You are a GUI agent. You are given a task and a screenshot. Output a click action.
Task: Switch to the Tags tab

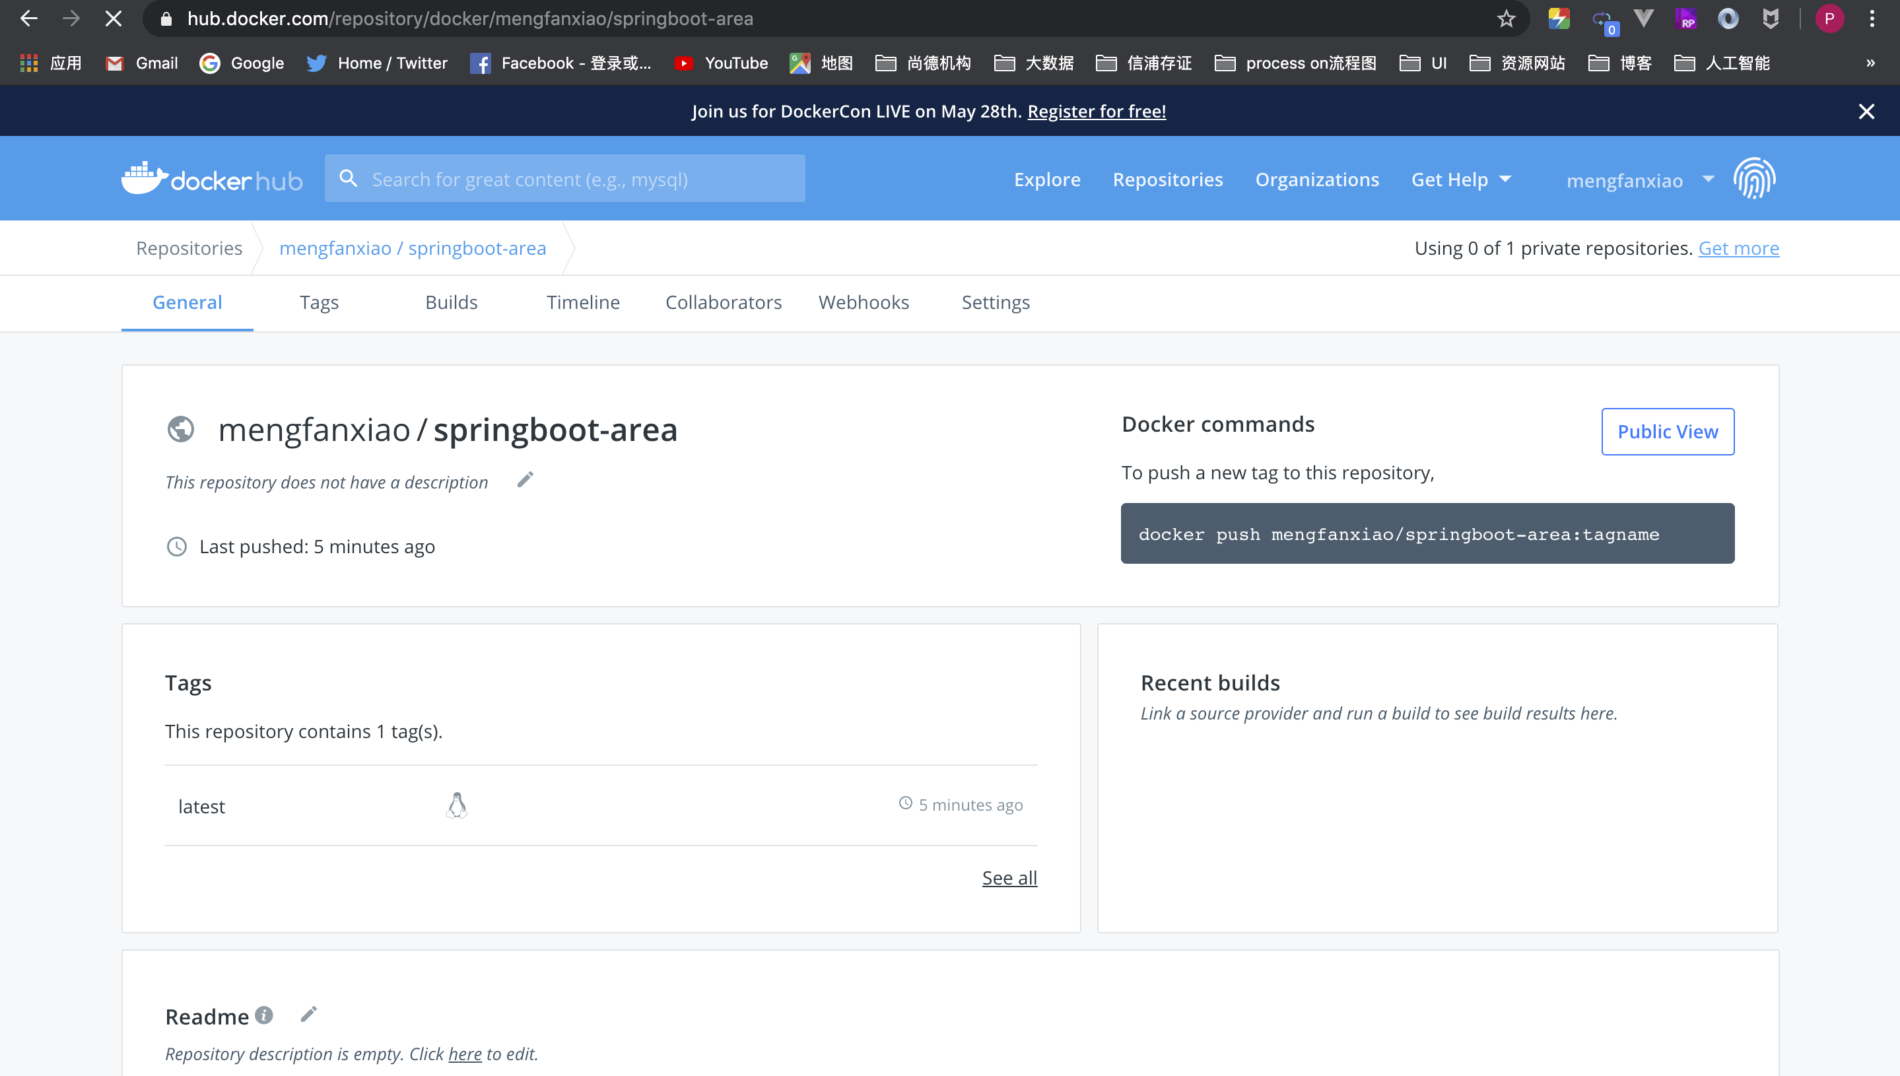(x=320, y=302)
